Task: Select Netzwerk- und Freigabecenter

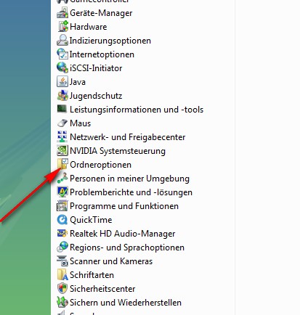Action: pos(121,137)
